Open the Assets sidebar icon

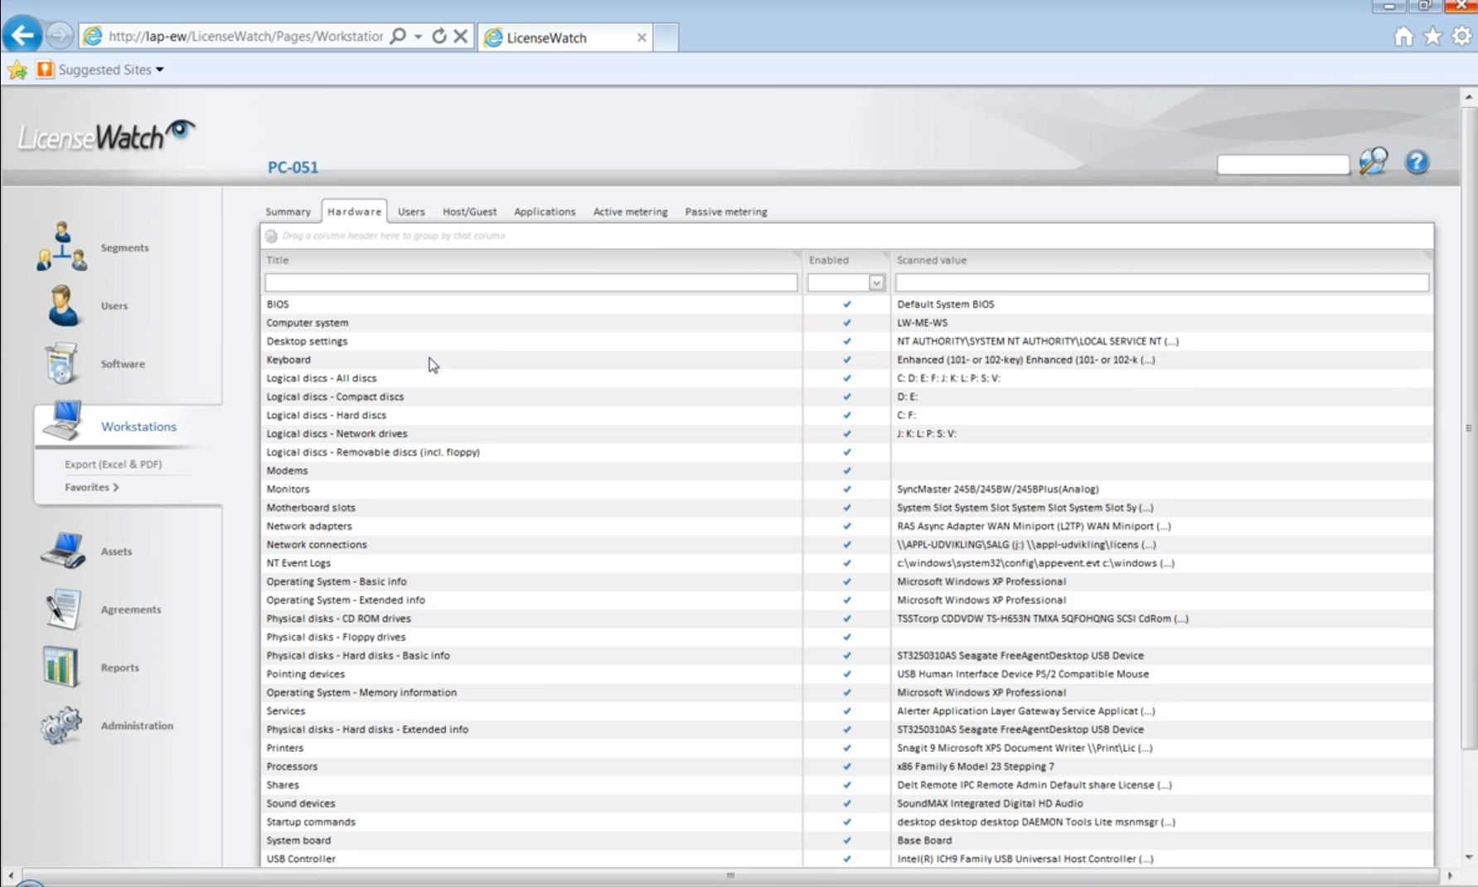63,551
